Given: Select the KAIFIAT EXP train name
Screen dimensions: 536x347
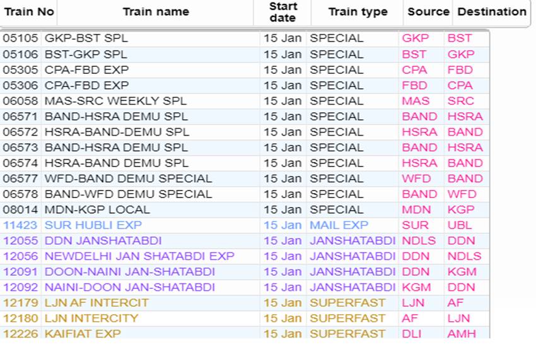Looking at the screenshot, I should [x=82, y=334].
